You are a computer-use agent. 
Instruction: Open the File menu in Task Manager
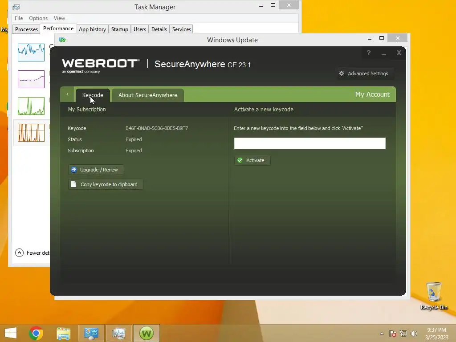19,18
